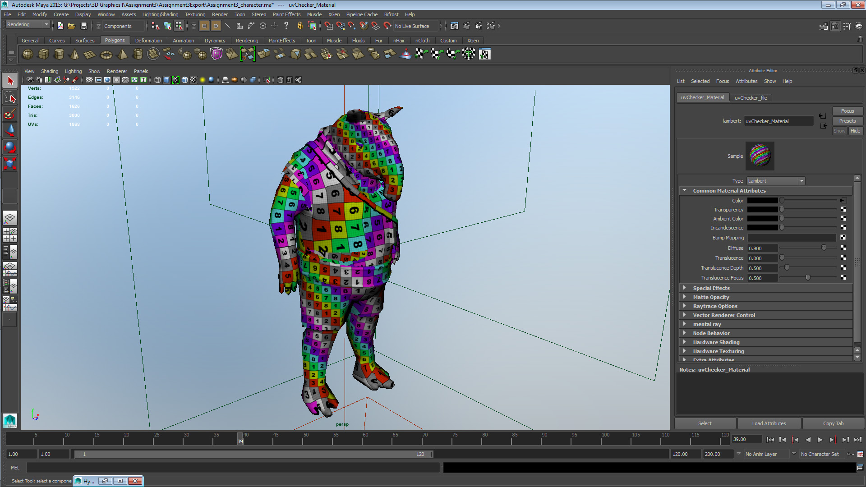Expand the Special Effects section
The width and height of the screenshot is (866, 487).
(x=684, y=288)
